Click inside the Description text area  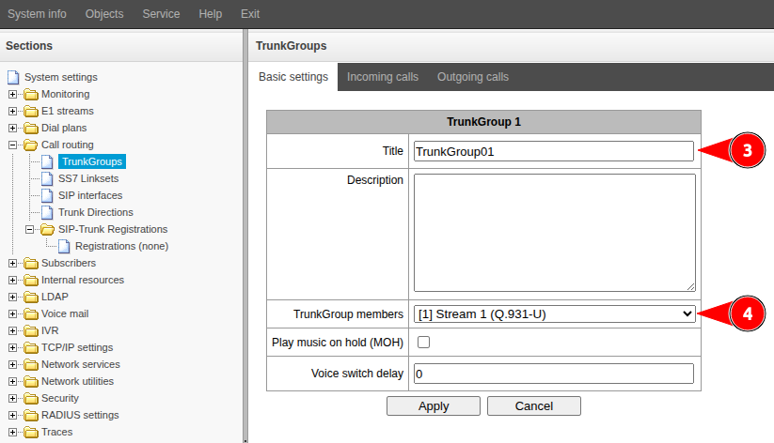[x=555, y=233]
